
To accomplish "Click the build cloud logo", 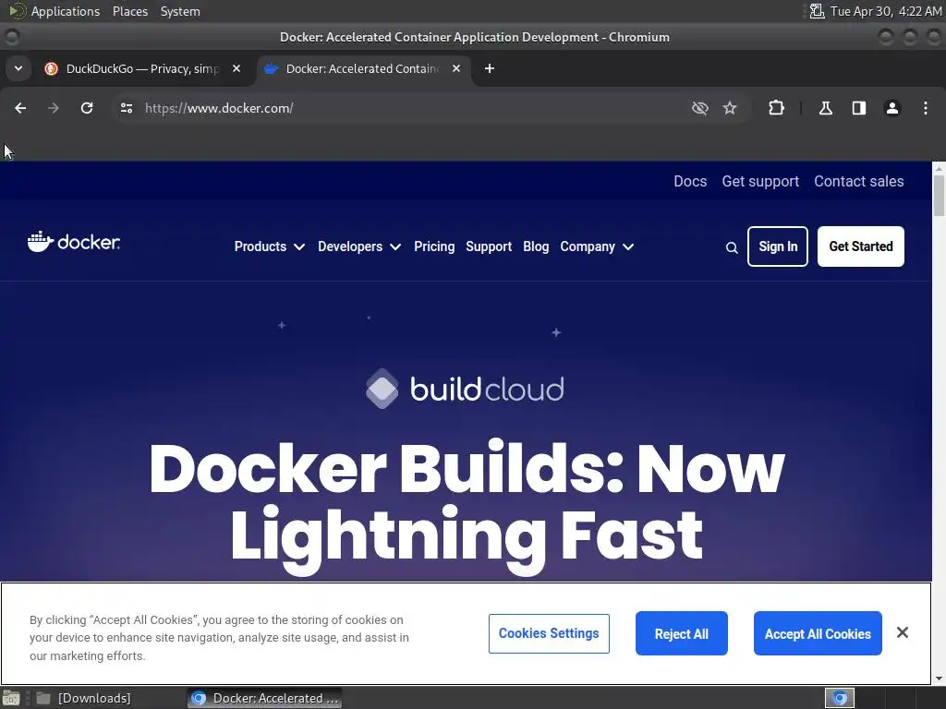I will [x=465, y=389].
